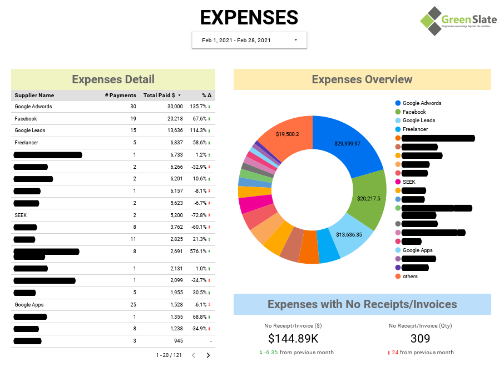Click the 309 no receipt quantity scorecard
The width and height of the screenshot is (499, 372).
pyautogui.click(x=420, y=339)
